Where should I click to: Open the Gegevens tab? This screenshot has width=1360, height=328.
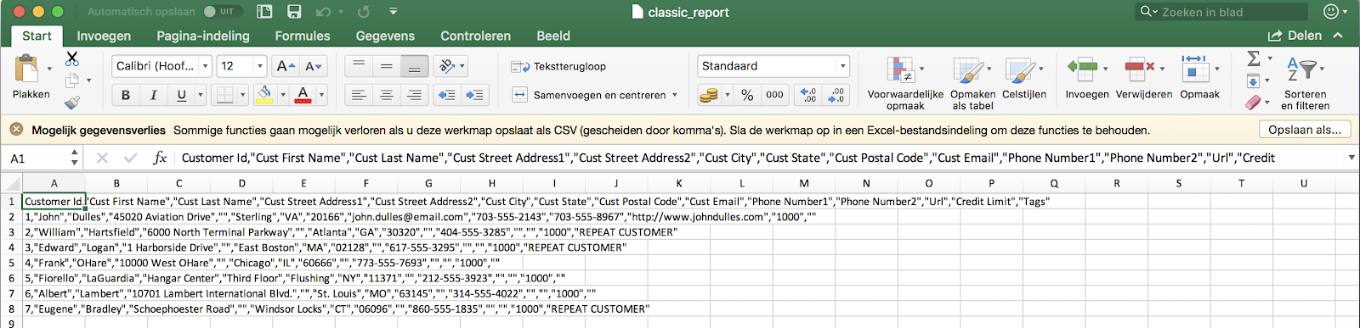[x=385, y=36]
